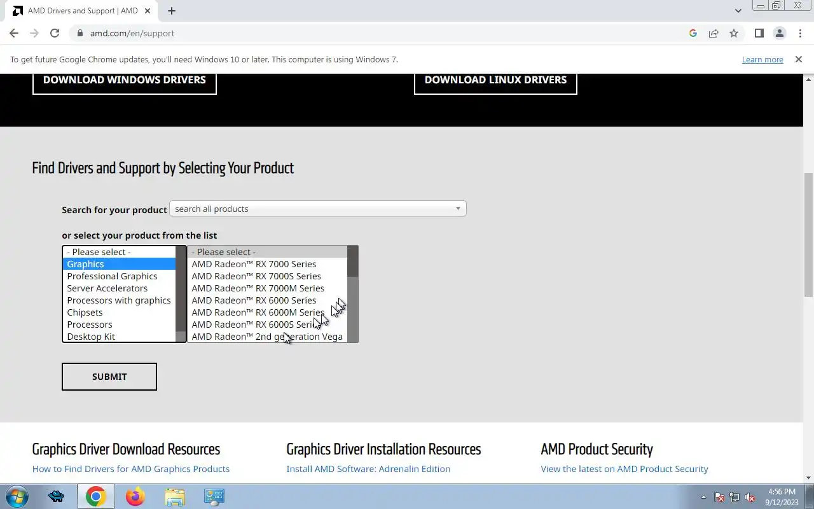Screen dimensions: 814x509
Task: Open View the latest on AMD Product Security
Action: click(624, 469)
